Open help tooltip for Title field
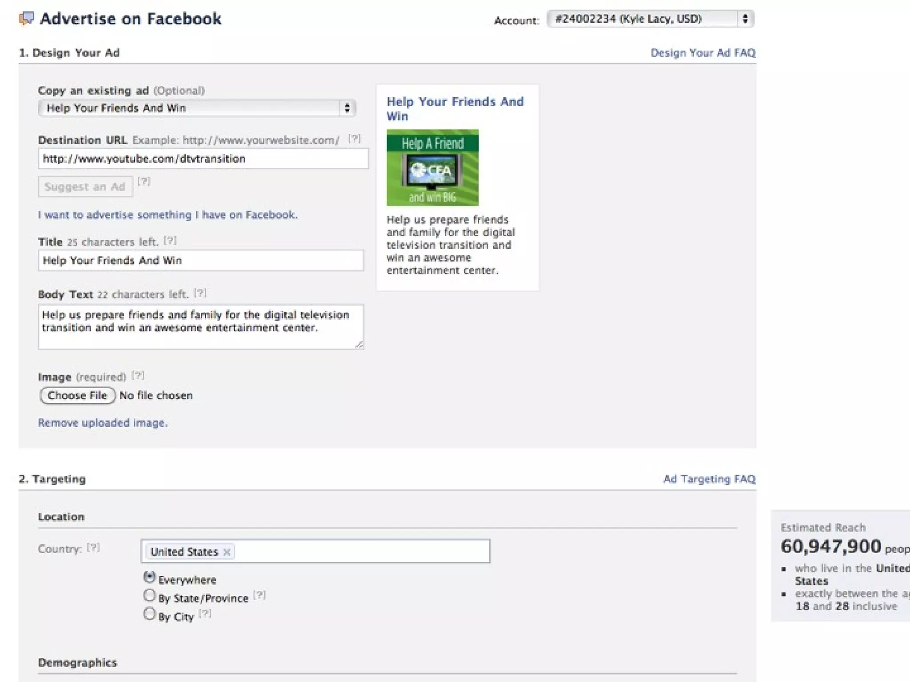Screen dimensions: 910x682 [x=170, y=241]
